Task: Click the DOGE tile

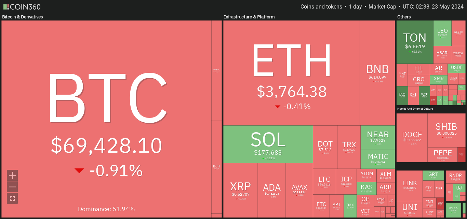Action: point(412,138)
